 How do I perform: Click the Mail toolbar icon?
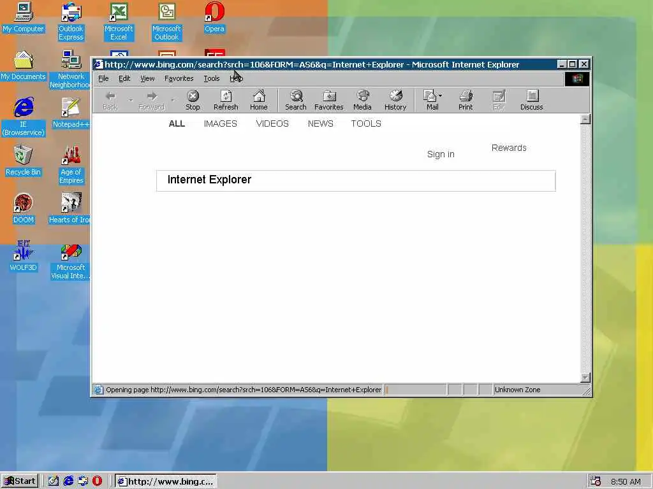[430, 100]
